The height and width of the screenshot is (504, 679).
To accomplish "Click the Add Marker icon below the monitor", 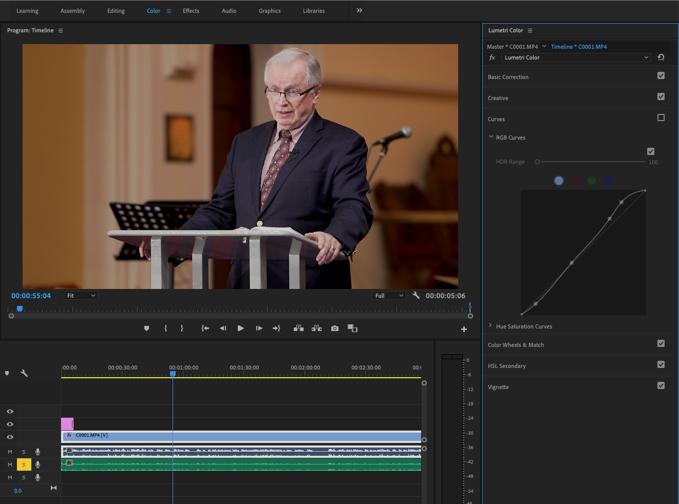I will (146, 328).
